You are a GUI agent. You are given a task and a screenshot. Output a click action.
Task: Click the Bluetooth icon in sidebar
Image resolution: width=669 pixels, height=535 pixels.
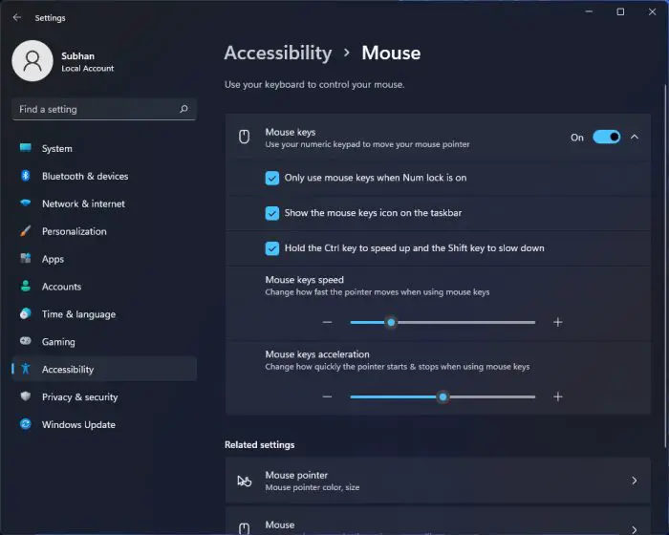click(x=26, y=176)
